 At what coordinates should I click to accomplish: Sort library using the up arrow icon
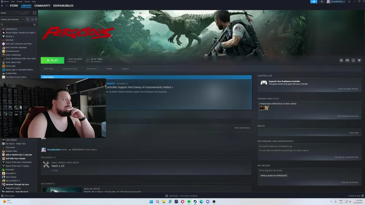click(28, 19)
